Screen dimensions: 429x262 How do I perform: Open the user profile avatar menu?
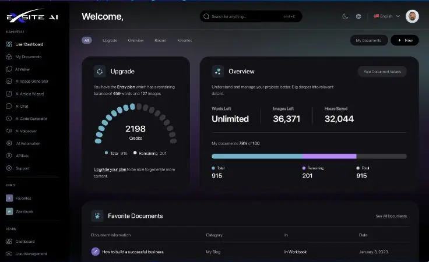(412, 16)
